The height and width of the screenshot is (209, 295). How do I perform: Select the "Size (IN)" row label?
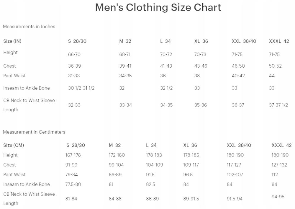tap(12, 41)
